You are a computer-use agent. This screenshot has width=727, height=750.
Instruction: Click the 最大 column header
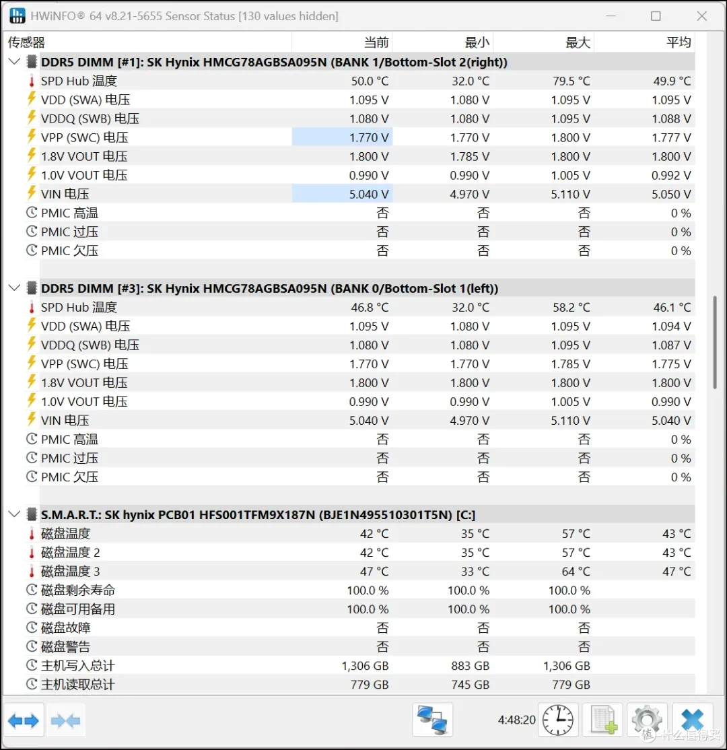(544, 42)
